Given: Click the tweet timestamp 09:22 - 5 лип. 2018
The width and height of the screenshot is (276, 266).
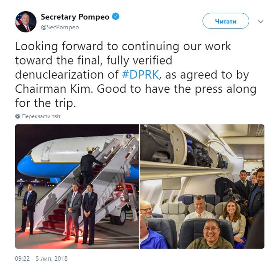Looking at the screenshot, I should coord(41,258).
